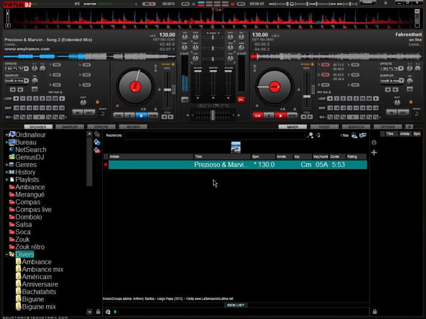Toggle the right deck red PFL button
Screen dimensions: 426x319
point(241,99)
